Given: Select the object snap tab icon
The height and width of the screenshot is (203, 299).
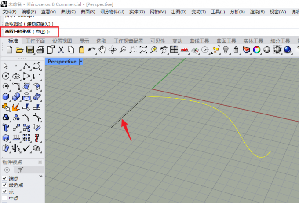Looking at the screenshot, I should [7, 170].
